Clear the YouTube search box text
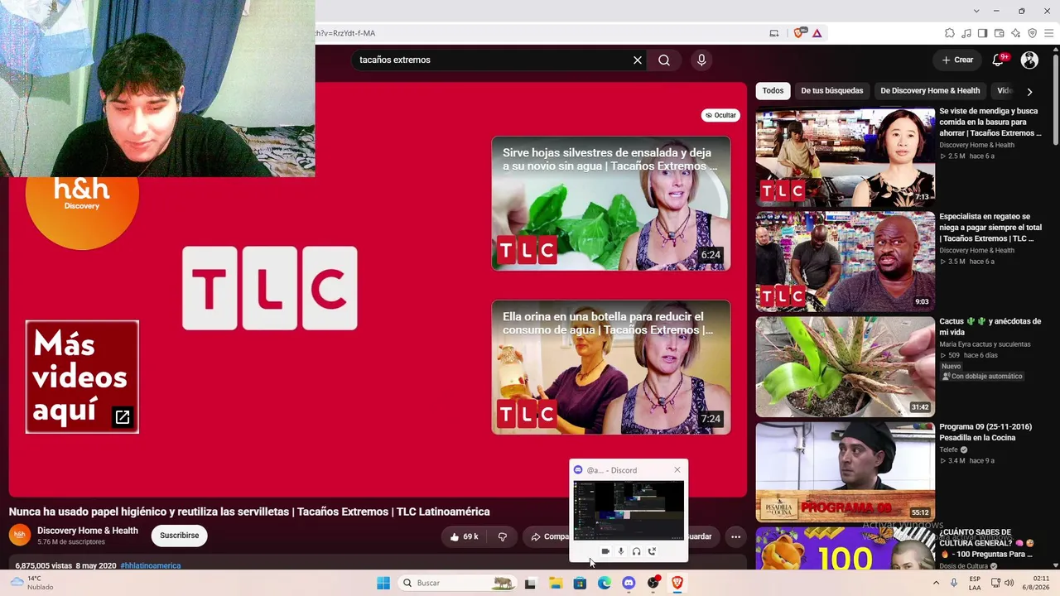This screenshot has height=596, width=1060. point(638,60)
